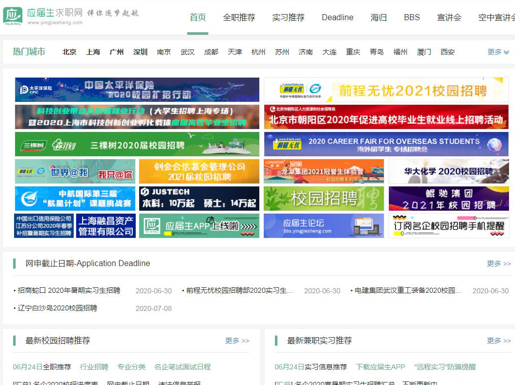Select city 南京
Image resolution: width=515 pixels, height=385 pixels.
point(164,52)
